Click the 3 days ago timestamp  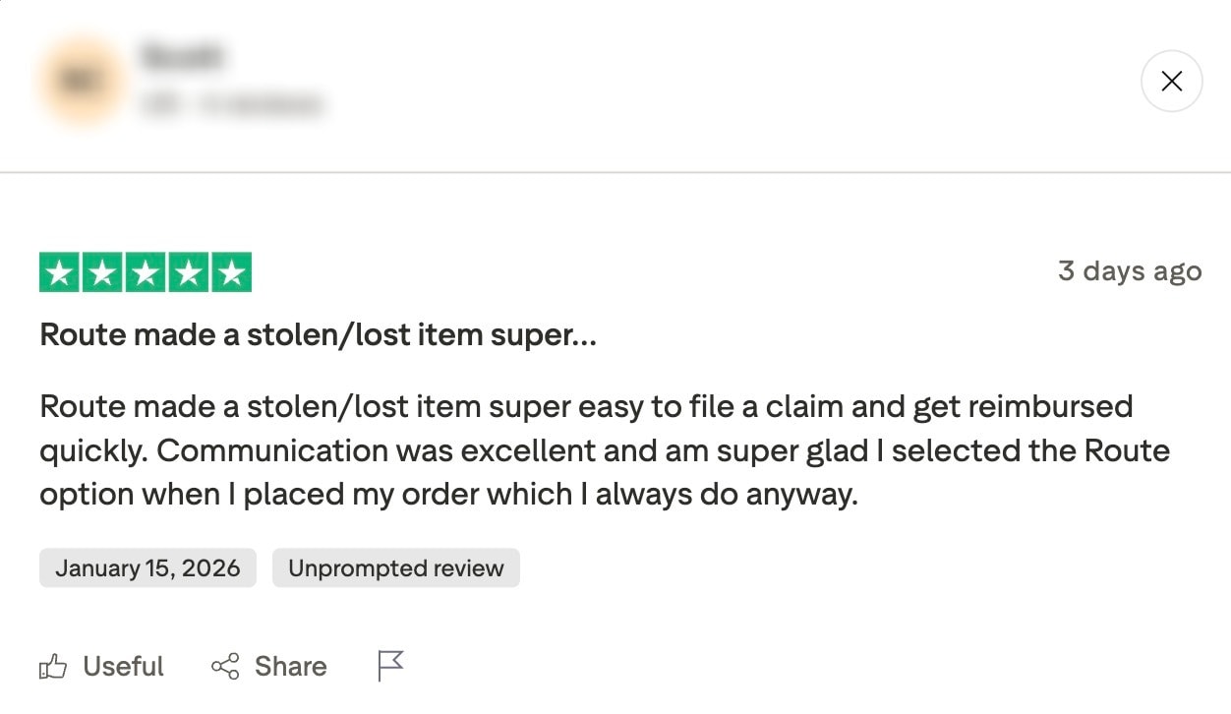tap(1129, 270)
